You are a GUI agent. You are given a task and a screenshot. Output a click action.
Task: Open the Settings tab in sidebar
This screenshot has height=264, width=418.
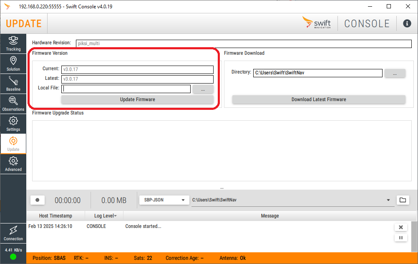[13, 124]
